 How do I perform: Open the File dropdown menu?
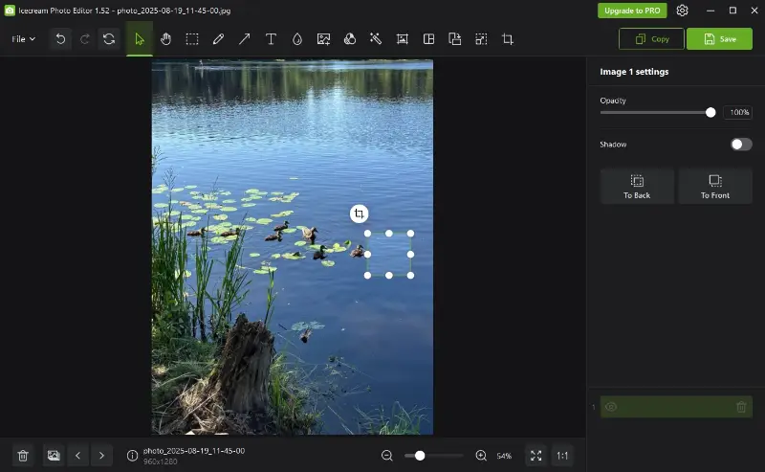coord(23,39)
